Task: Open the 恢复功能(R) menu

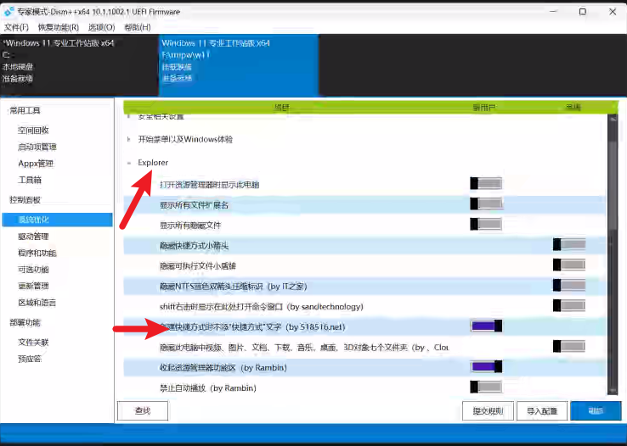Action: tap(59, 27)
